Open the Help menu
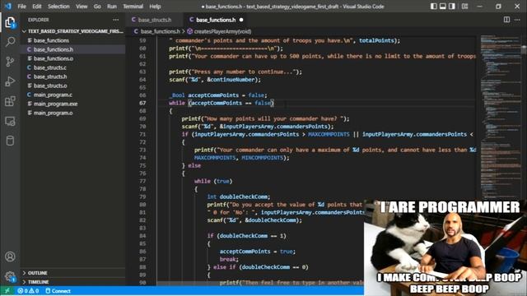The image size is (527, 296). point(155,7)
